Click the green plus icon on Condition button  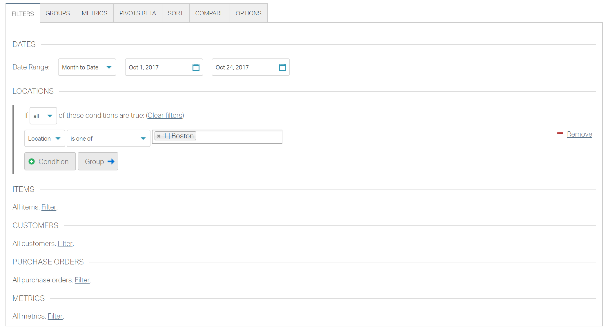[32, 161]
